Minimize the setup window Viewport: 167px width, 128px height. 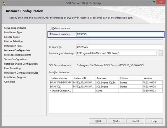coord(148,3)
